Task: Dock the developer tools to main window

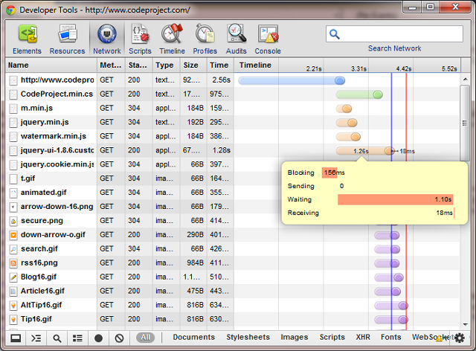Action: pos(16,338)
